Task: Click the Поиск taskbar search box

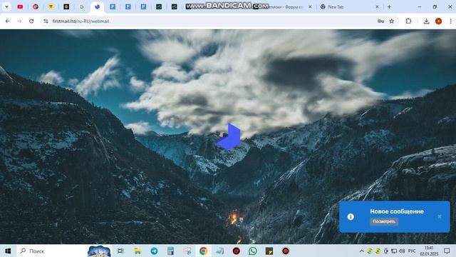Action: [64, 251]
